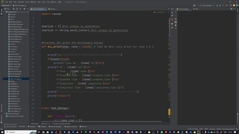Image resolution: width=239 pixels, height=134 pixels.
Task: Open the CRLF line separator selector
Action: tap(201, 129)
